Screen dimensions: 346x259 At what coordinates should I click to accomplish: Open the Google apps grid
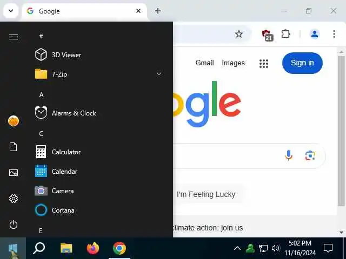tap(264, 64)
